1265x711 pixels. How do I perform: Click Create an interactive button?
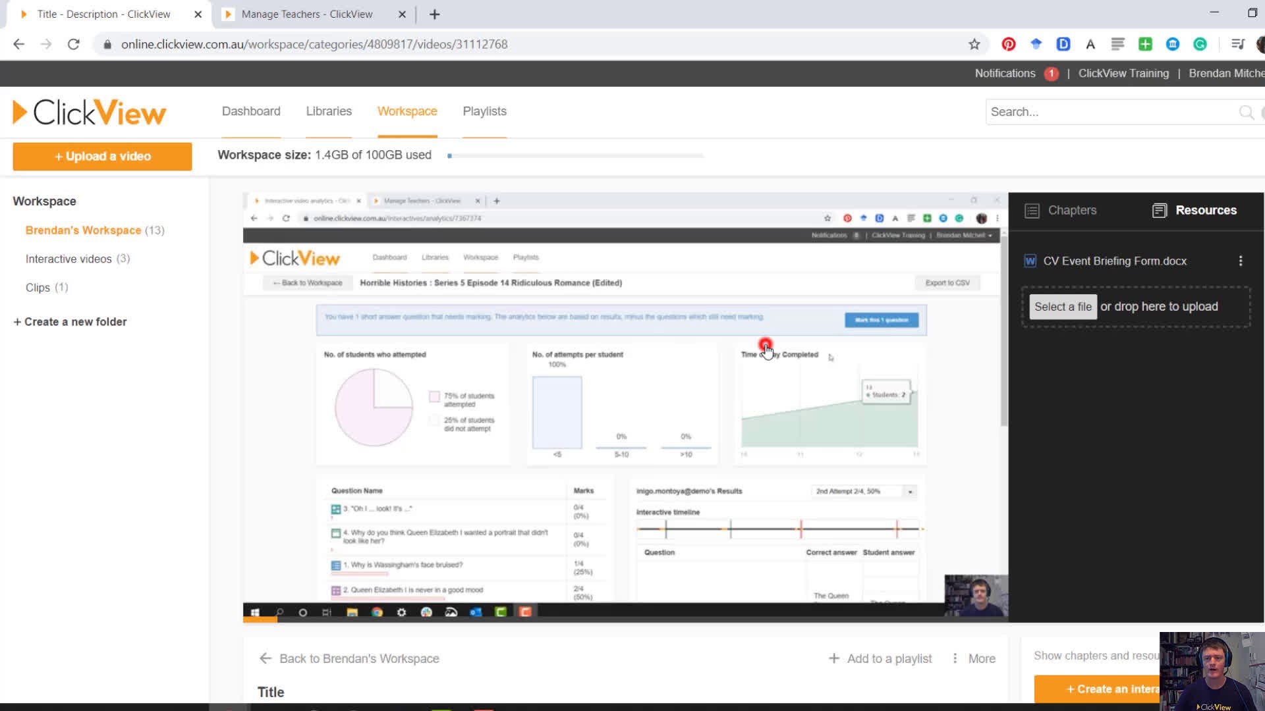(1097, 689)
